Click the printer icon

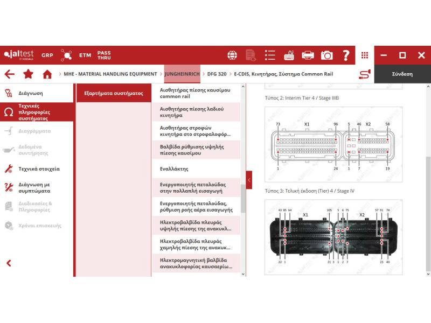(x=308, y=55)
